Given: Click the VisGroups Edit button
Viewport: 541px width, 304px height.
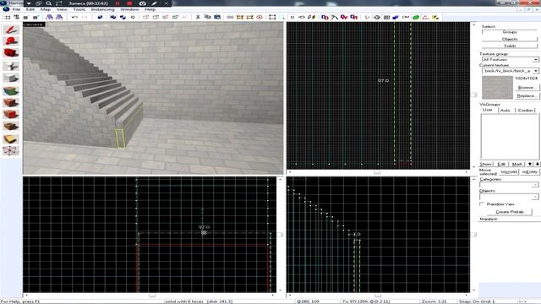Looking at the screenshot, I should (x=501, y=164).
